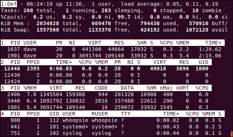The width and height of the screenshot is (233, 137).
Task: Select the load average value 0.05
Action: (x=173, y=4)
